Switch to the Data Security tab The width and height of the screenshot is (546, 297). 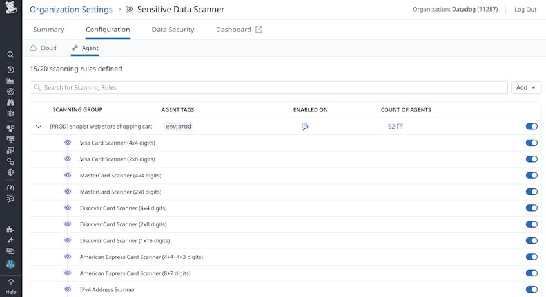coord(173,30)
